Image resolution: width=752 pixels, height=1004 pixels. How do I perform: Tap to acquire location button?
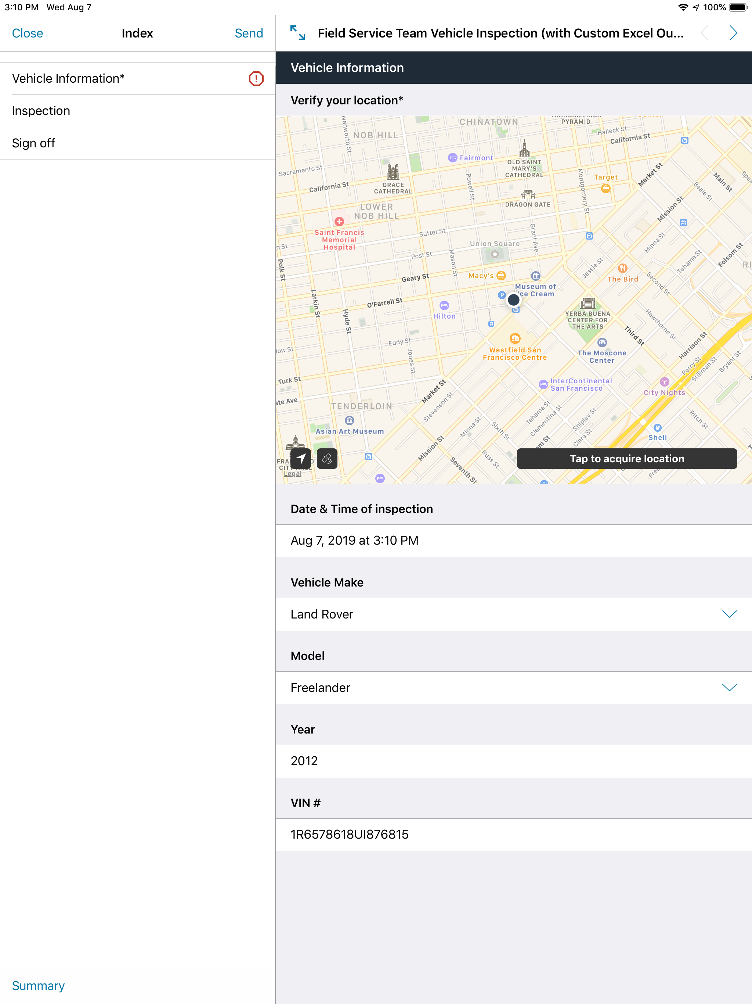click(627, 459)
